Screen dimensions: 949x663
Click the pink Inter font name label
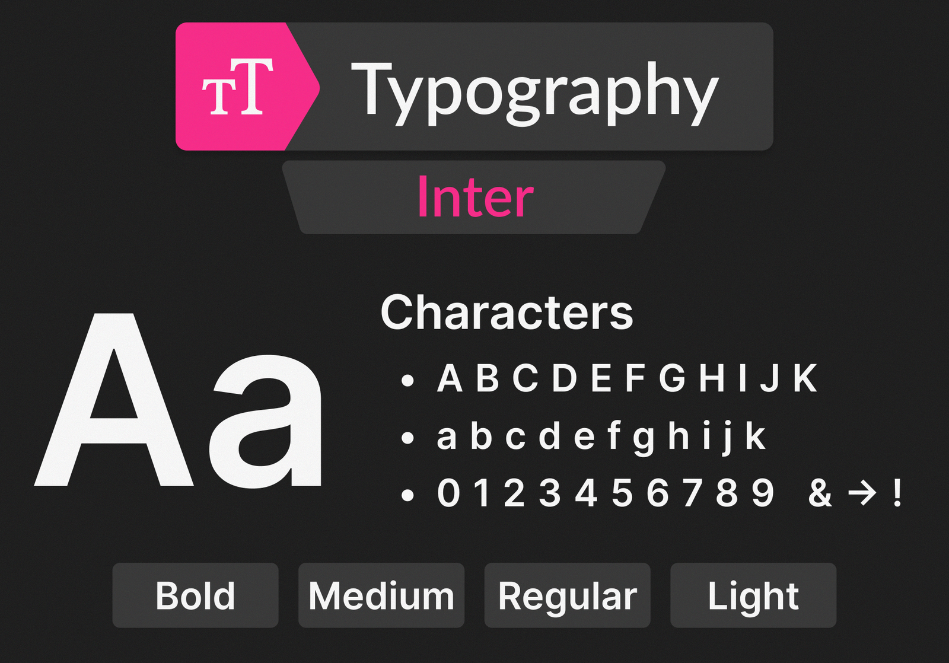click(475, 197)
